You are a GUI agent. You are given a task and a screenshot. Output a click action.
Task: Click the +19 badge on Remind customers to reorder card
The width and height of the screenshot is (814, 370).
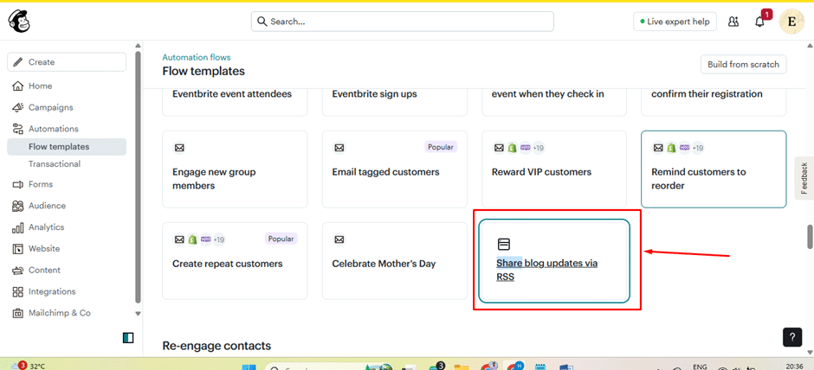697,148
